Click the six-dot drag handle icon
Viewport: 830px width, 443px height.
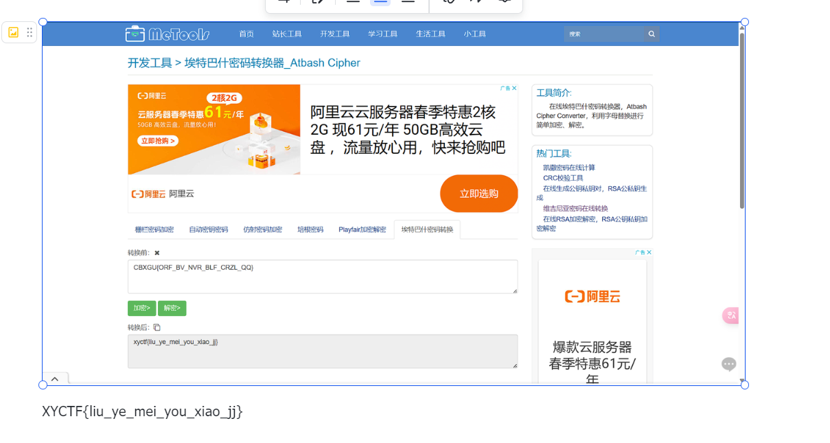[30, 32]
